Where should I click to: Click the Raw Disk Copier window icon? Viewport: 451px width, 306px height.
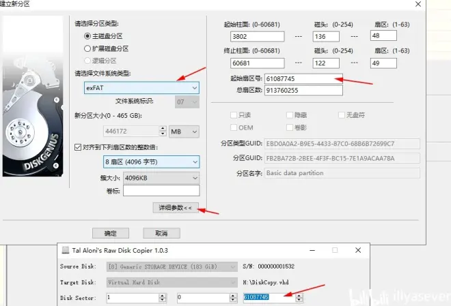66,250
